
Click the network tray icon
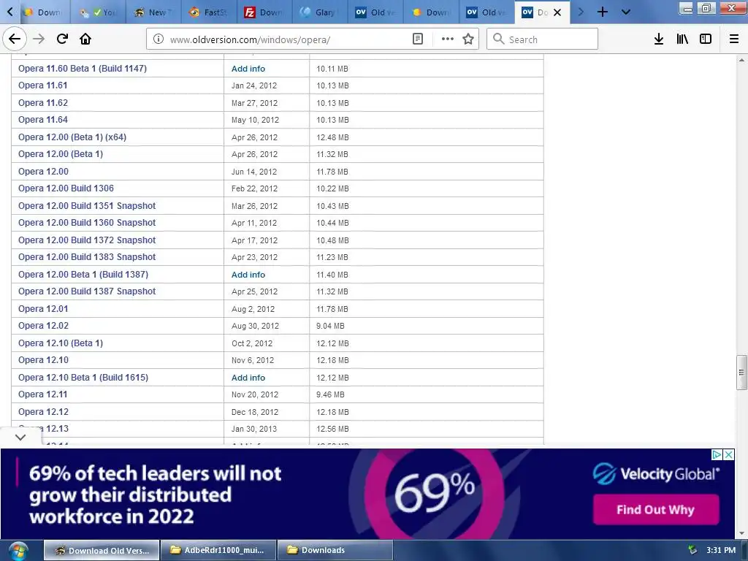point(692,551)
